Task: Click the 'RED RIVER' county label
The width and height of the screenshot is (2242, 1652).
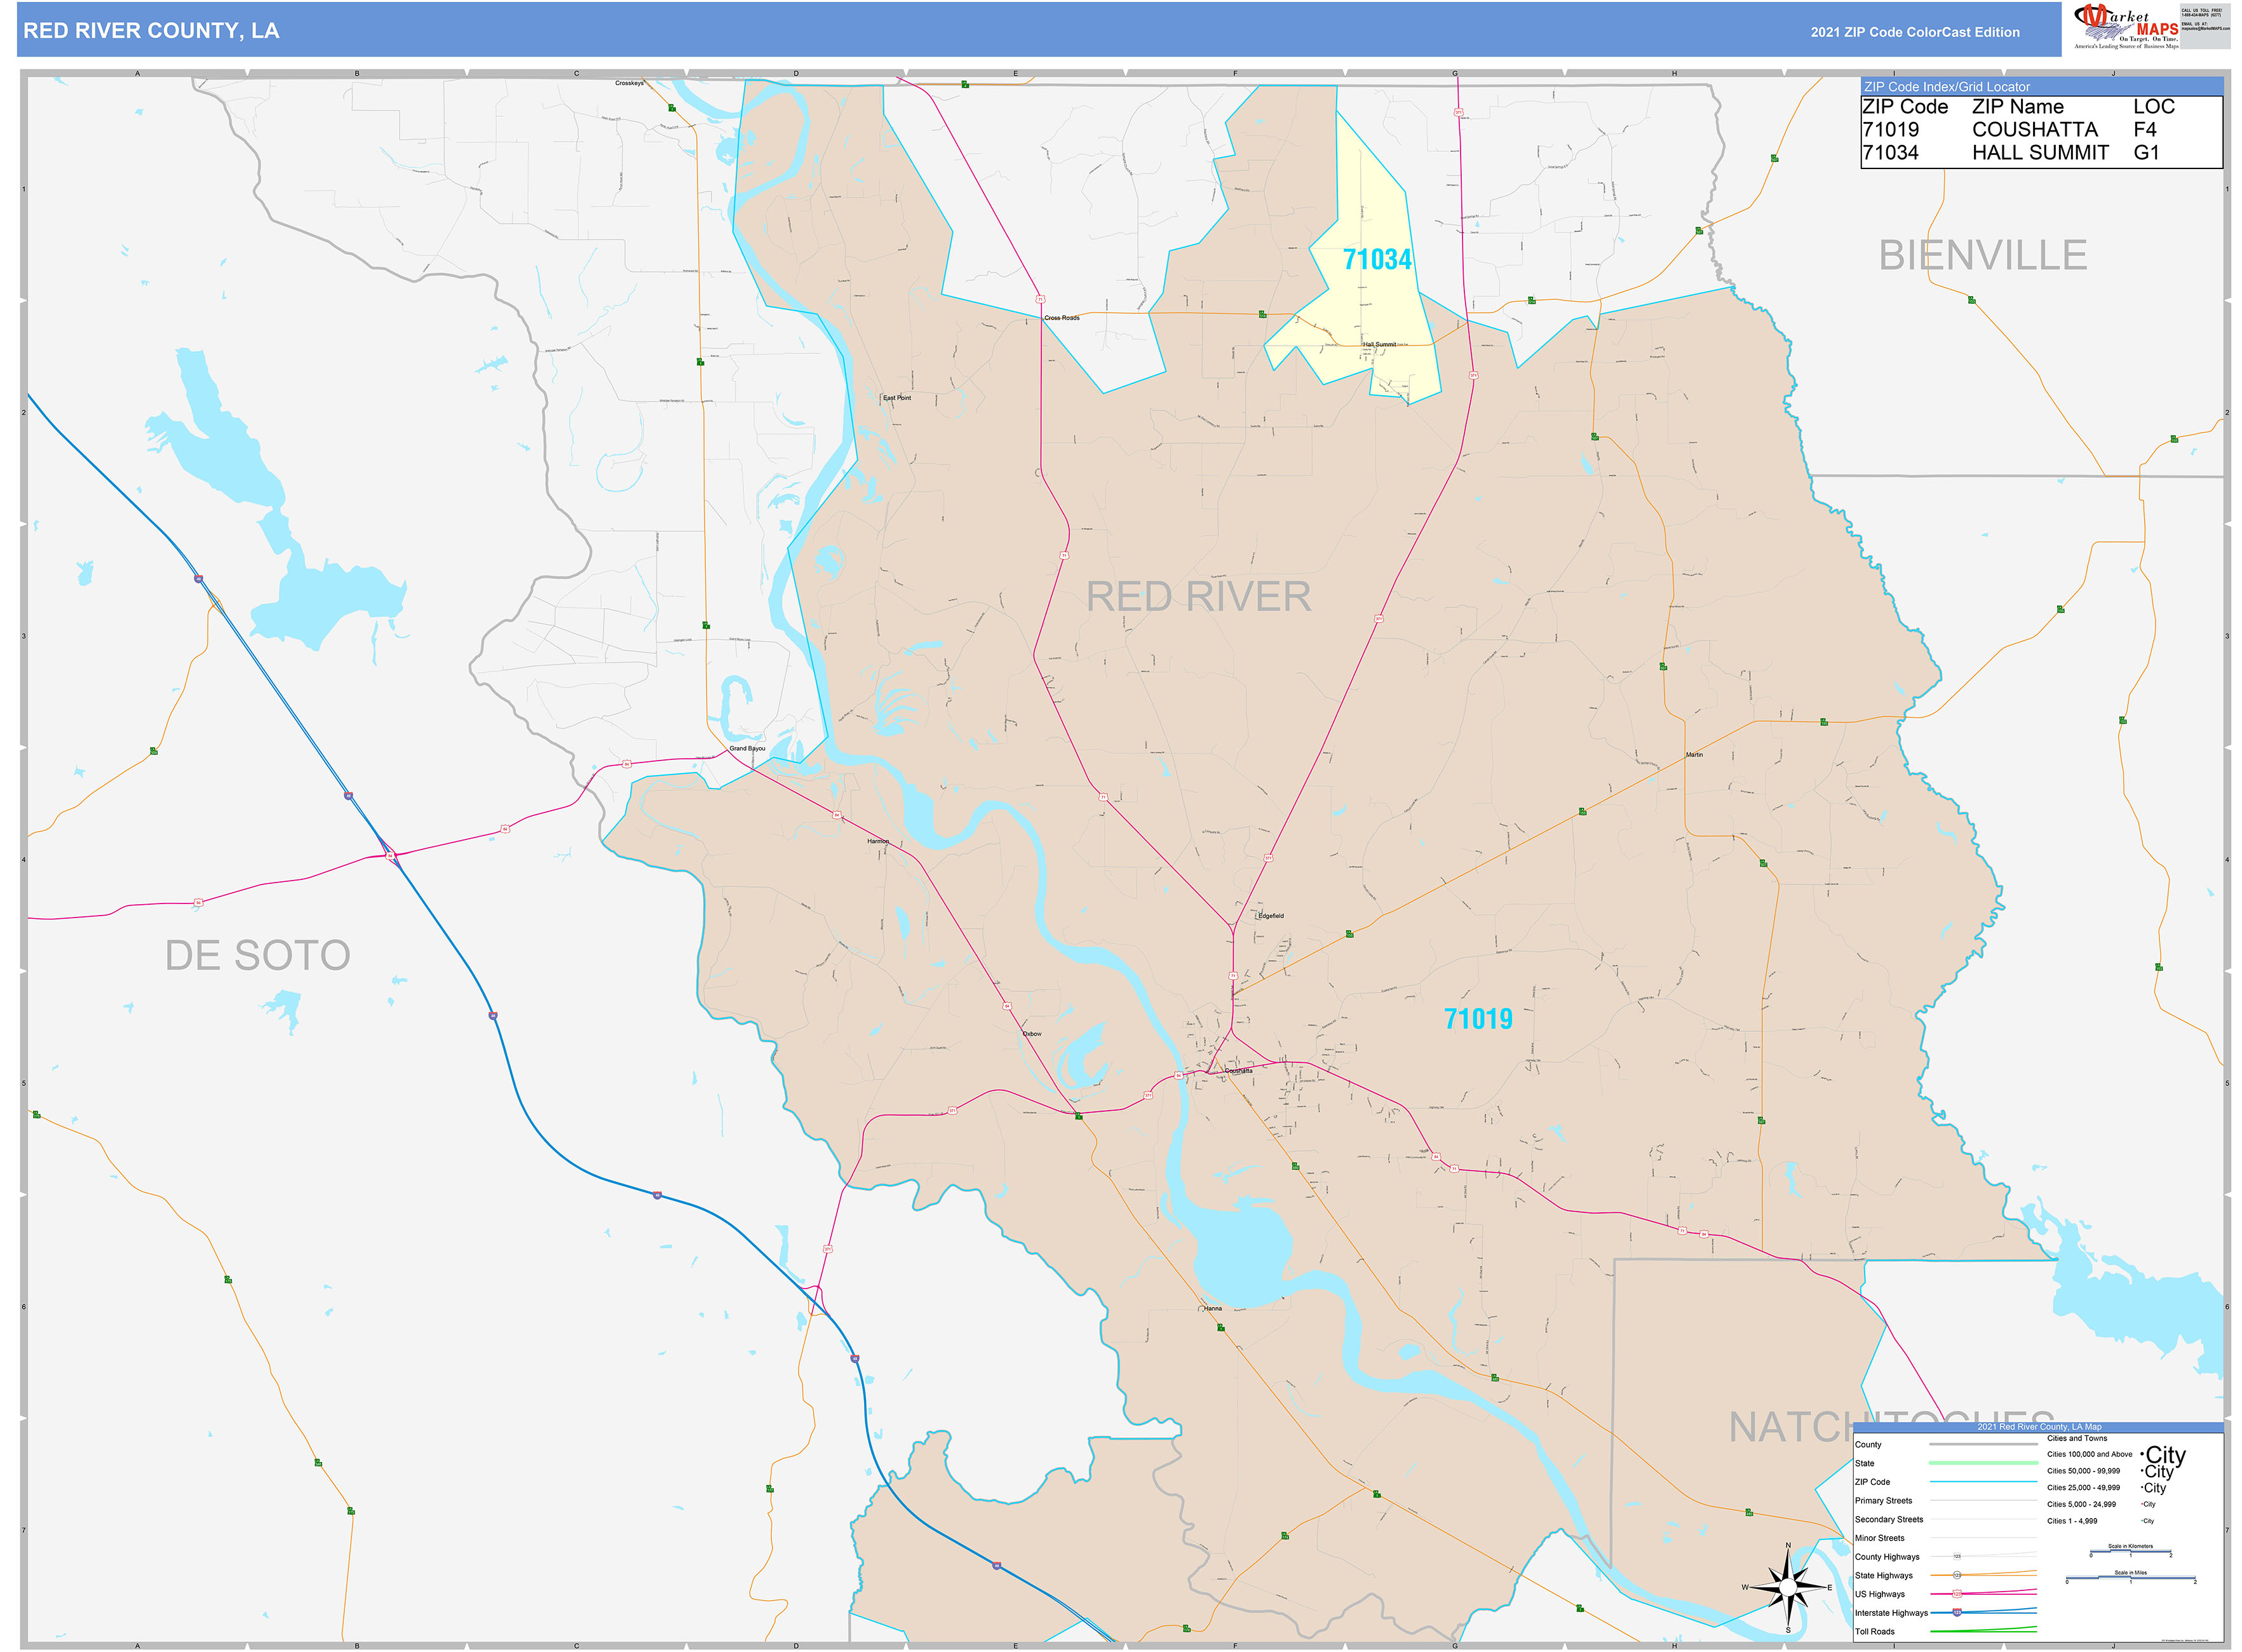Action: point(1198,597)
